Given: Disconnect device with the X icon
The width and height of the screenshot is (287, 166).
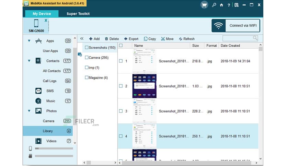Looking at the screenshot, I should point(46,20).
